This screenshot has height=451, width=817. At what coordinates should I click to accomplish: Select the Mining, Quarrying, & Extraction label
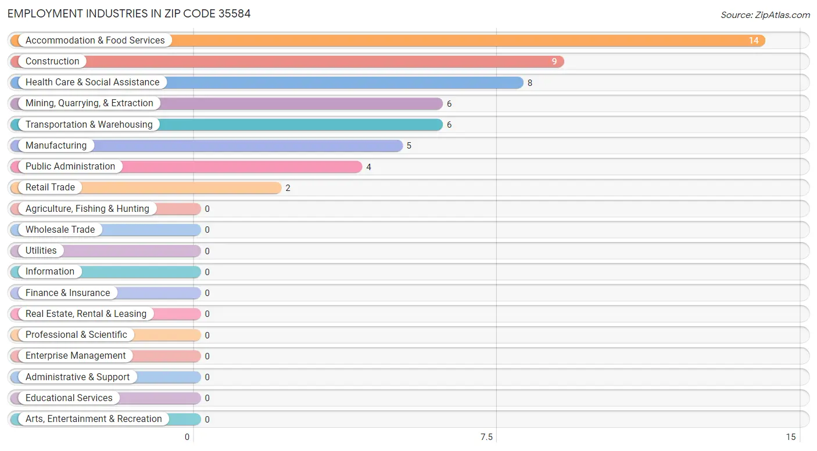click(89, 103)
